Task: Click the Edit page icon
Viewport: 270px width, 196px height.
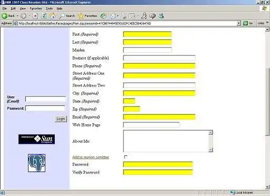Action: 132,16
